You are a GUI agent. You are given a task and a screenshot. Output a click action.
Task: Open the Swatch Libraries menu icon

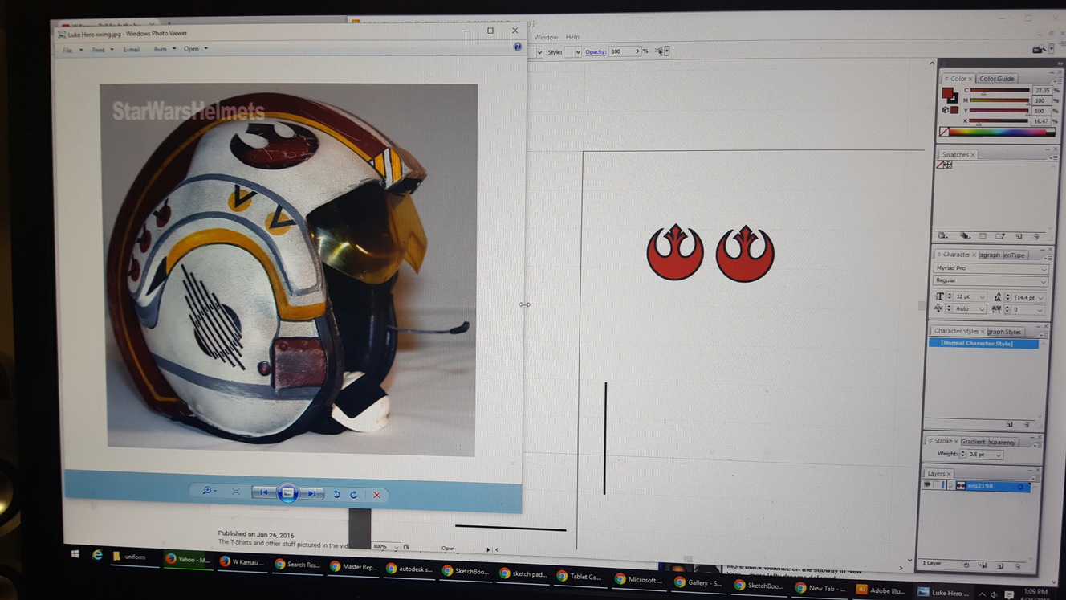[x=942, y=236]
